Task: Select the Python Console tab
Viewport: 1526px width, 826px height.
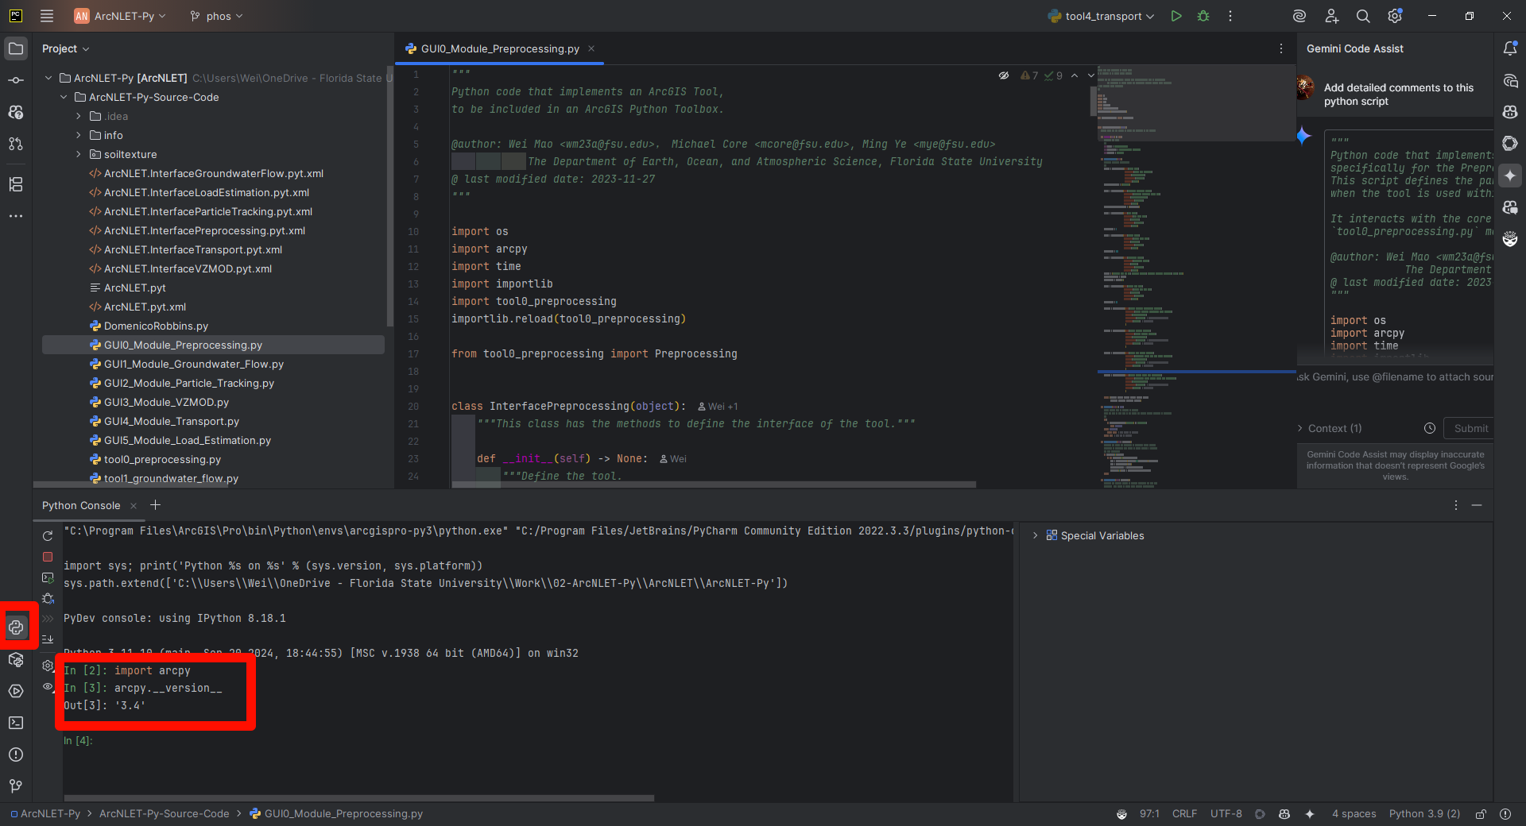Action: click(x=81, y=505)
